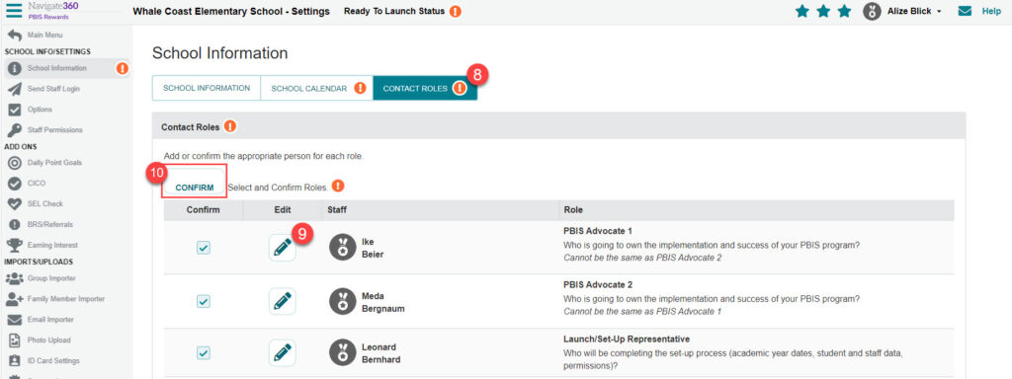1012x379 pixels.
Task: Click the 'PBIS Advocate 1' role title
Action: (x=598, y=231)
